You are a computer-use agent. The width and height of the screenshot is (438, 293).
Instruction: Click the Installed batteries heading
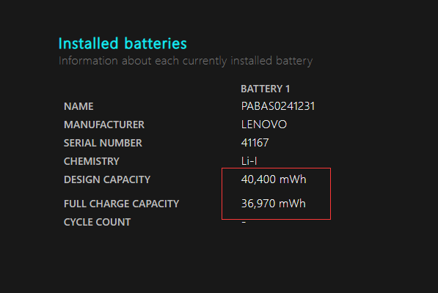tap(123, 43)
